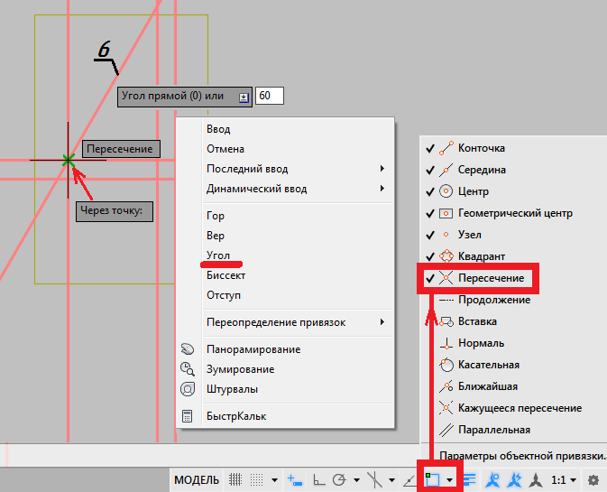Open Параметры объектной привязки settings
Screen dimensions: 607x492
pos(522,456)
